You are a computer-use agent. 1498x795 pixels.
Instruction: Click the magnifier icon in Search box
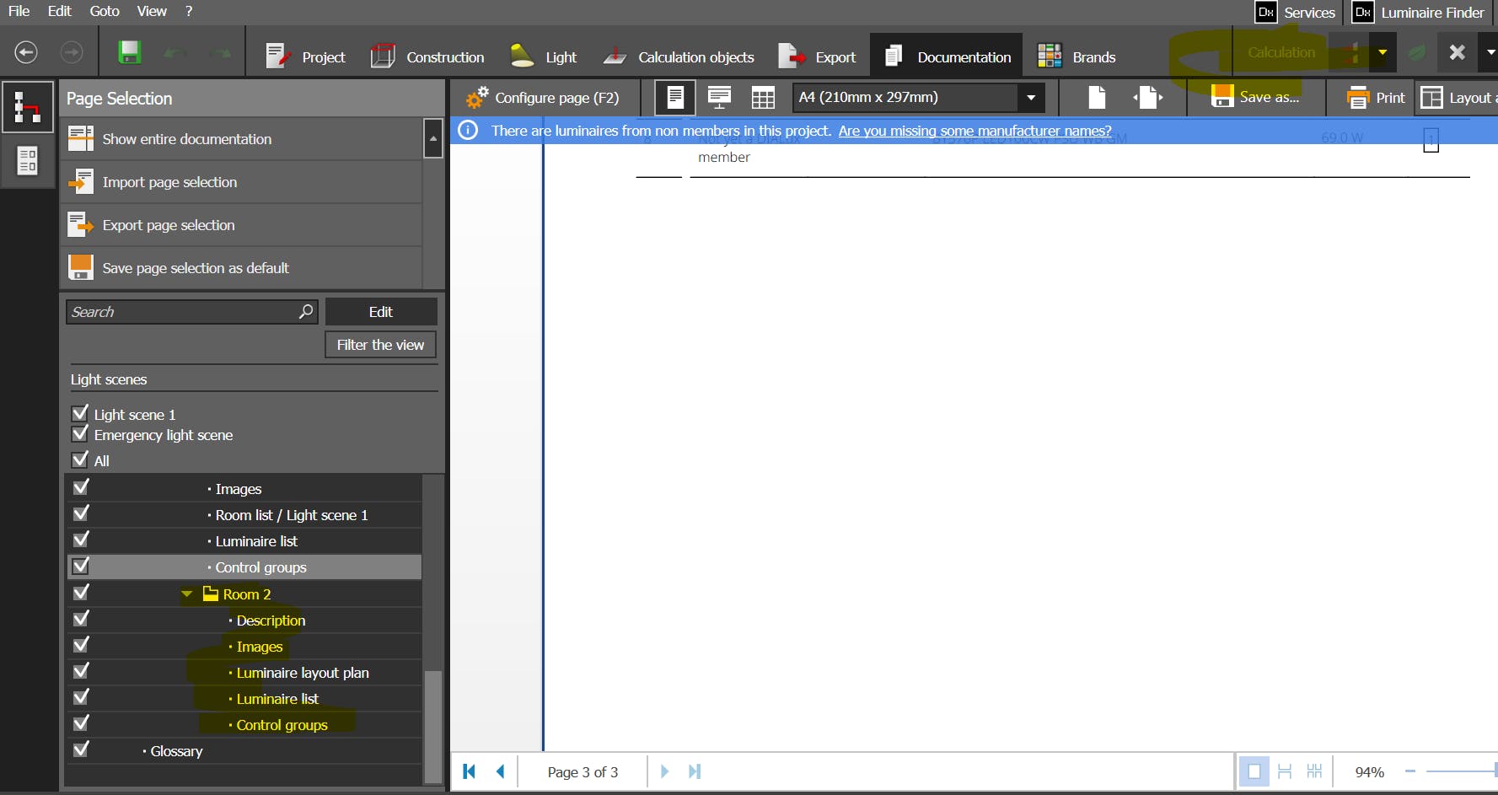(x=306, y=312)
